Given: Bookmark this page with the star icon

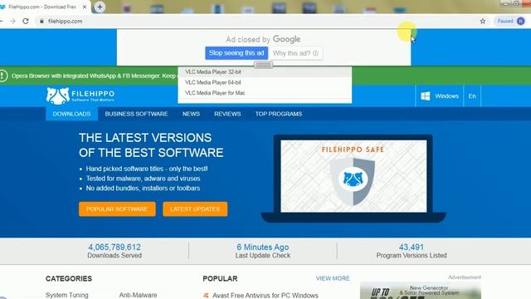Looking at the screenshot, I should click(483, 21).
